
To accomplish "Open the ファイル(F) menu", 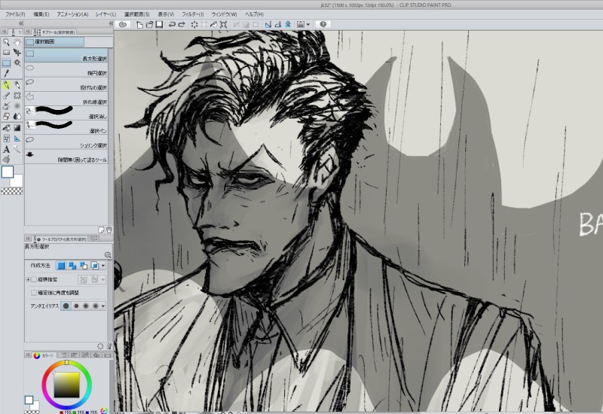I will point(15,14).
